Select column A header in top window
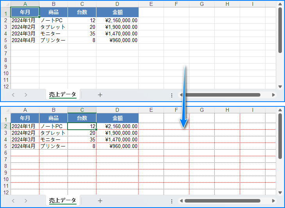The height and width of the screenshot is (208, 285). (x=25, y=4)
